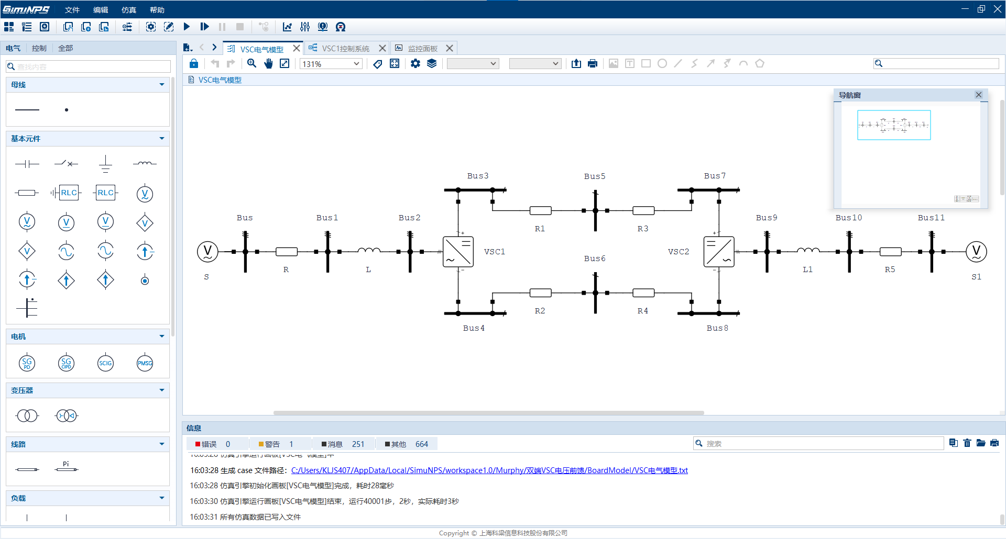Start the simulation with the Run play icon

[187, 27]
